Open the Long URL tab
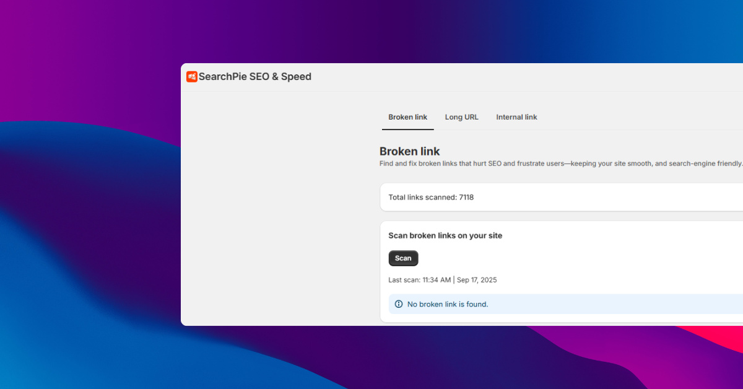Image resolution: width=743 pixels, height=389 pixels. pyautogui.click(x=461, y=117)
